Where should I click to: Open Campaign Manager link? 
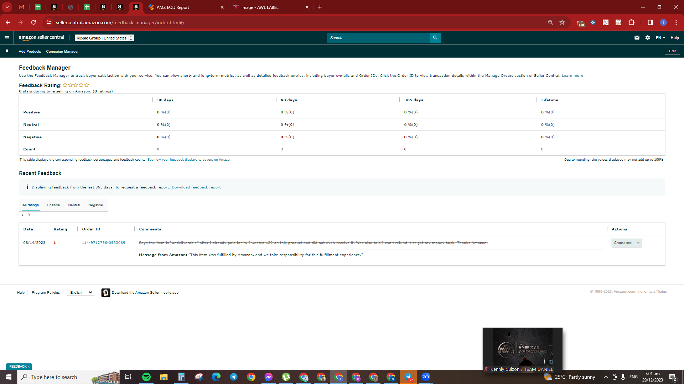pyautogui.click(x=62, y=52)
